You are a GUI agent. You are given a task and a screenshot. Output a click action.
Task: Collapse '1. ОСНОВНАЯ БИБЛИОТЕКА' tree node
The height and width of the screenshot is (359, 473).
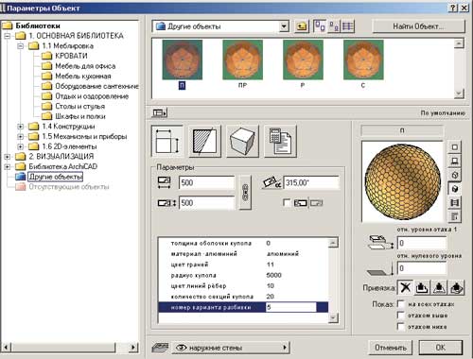pos(7,36)
